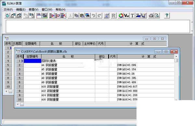The height and width of the screenshot is (126, 195).
Task: Click formula SUM(A9)*0.499
Action: 126,82
